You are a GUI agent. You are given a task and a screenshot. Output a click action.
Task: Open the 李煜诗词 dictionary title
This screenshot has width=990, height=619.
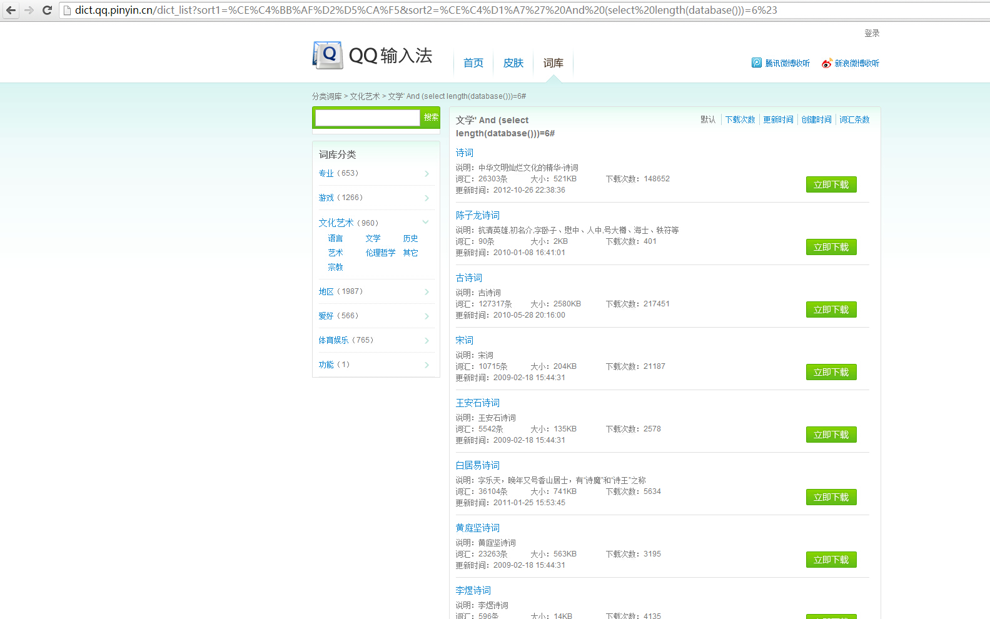(473, 590)
